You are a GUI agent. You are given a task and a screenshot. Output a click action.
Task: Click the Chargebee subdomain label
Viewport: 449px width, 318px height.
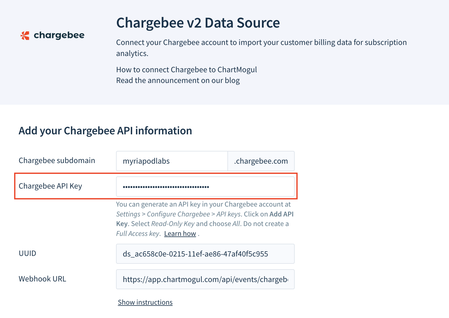(57, 160)
